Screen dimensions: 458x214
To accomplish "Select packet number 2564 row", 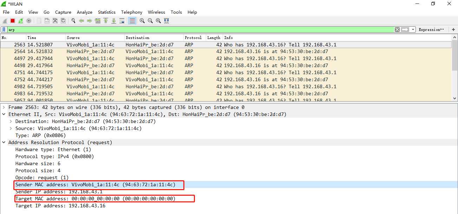I will pyautogui.click(x=226, y=51).
